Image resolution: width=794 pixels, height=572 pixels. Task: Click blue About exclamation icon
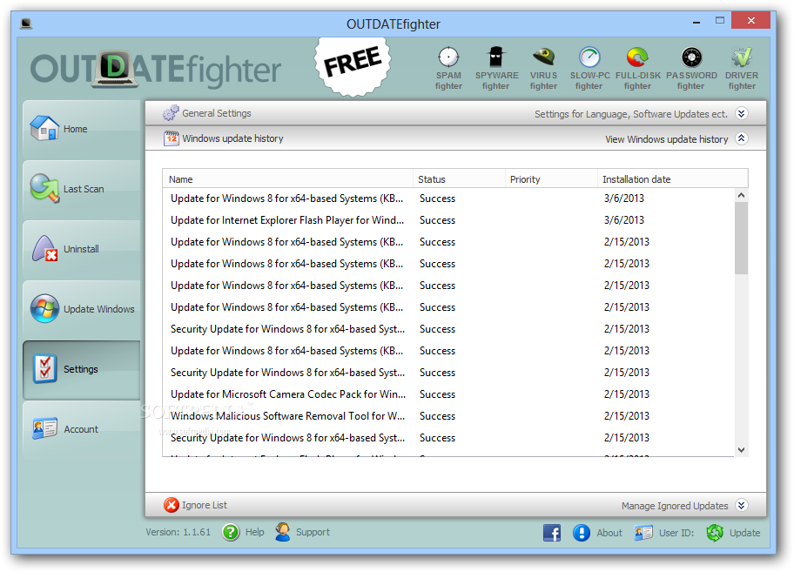(582, 533)
